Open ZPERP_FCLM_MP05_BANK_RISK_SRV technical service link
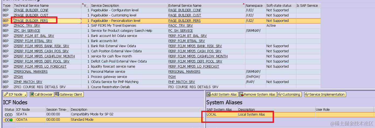This screenshot has height=128, width=375. [41, 46]
